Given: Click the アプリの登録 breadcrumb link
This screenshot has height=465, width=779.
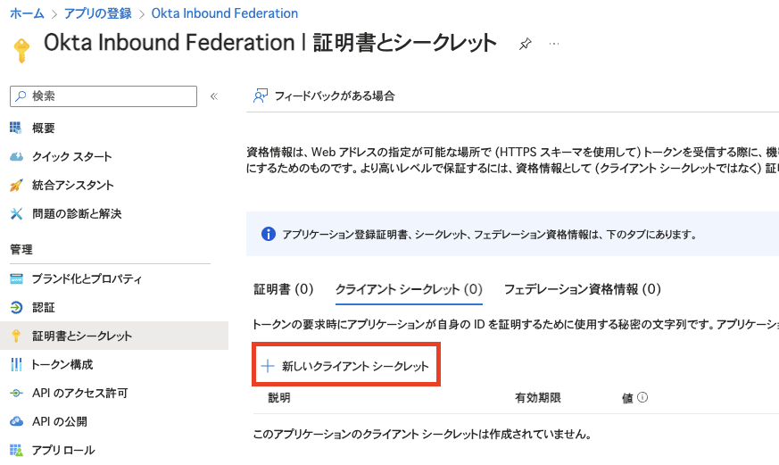Looking at the screenshot, I should pos(97,13).
